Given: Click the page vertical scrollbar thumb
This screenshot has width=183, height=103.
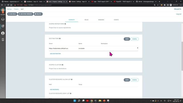Looking at the screenshot, I should tap(182, 56).
